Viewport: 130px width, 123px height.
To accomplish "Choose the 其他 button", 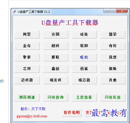I will coord(113,80).
